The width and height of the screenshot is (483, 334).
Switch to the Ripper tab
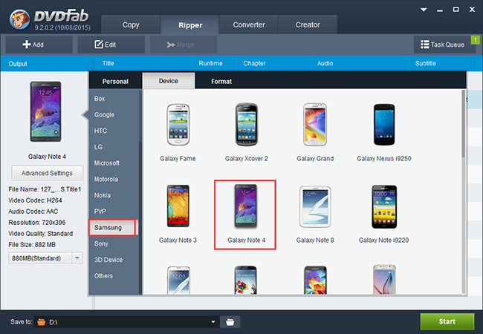click(190, 25)
